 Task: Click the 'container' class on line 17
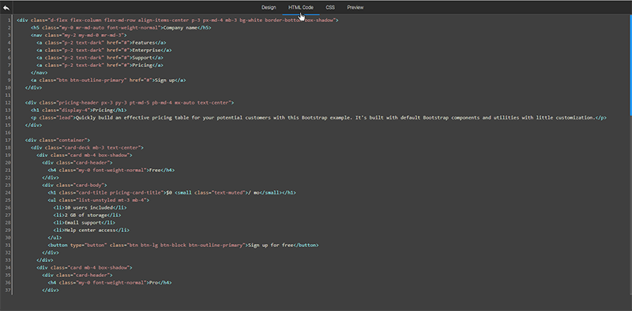coord(73,141)
